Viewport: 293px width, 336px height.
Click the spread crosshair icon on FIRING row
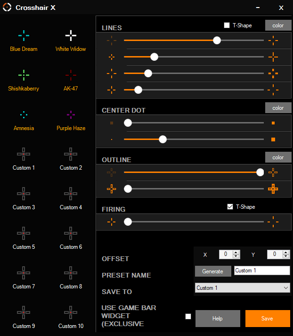coord(273,222)
